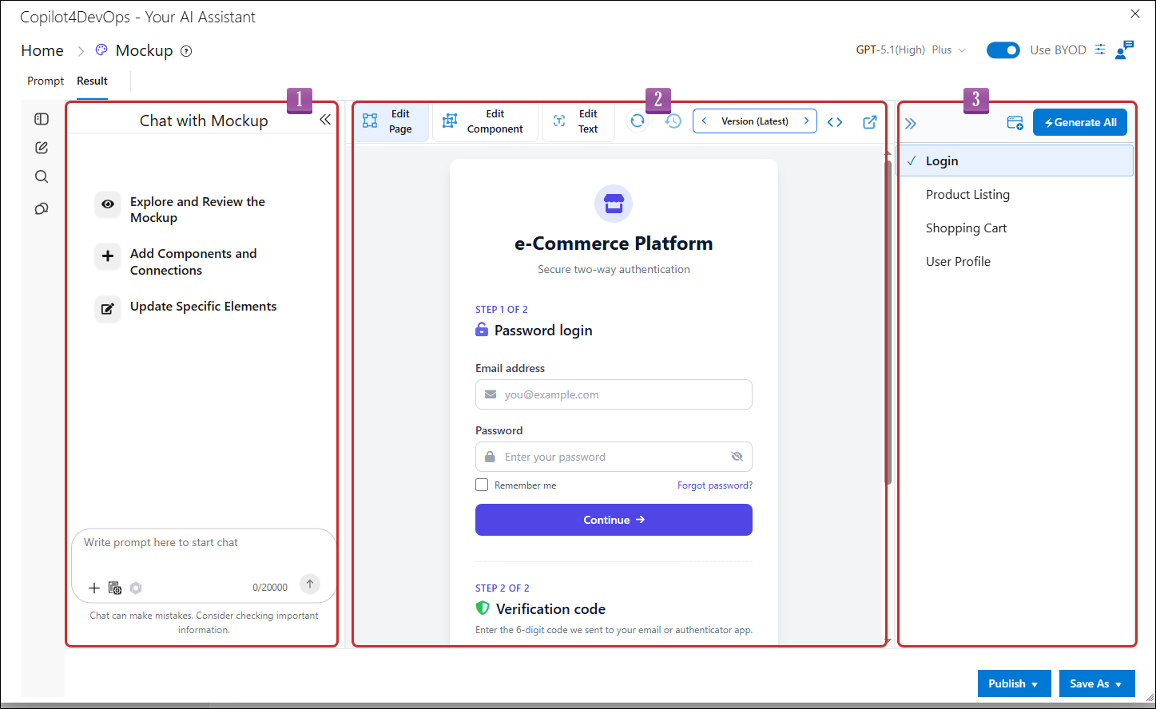The width and height of the screenshot is (1156, 709).
Task: Open version history clock icon
Action: 673,121
